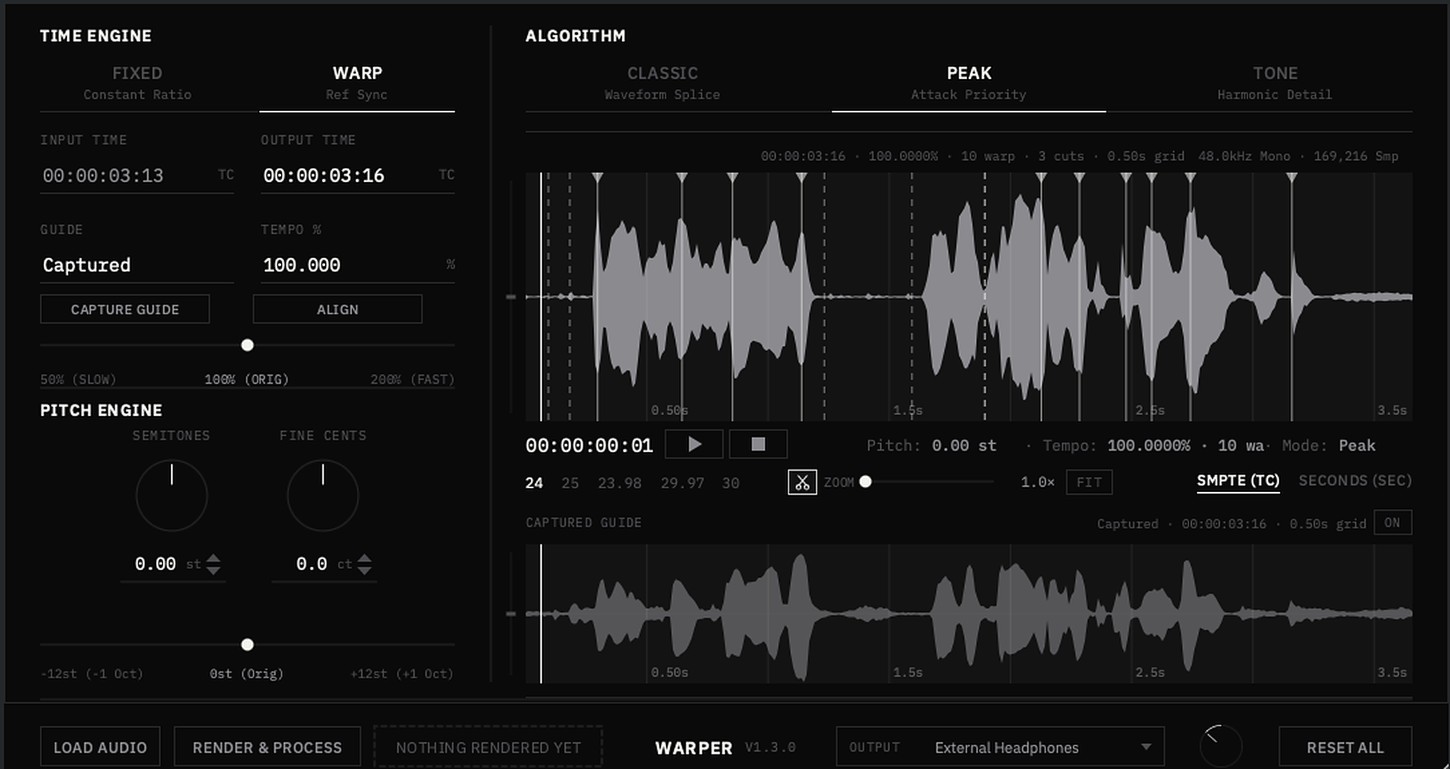Click the Align button
This screenshot has width=1450, height=769.
click(338, 310)
